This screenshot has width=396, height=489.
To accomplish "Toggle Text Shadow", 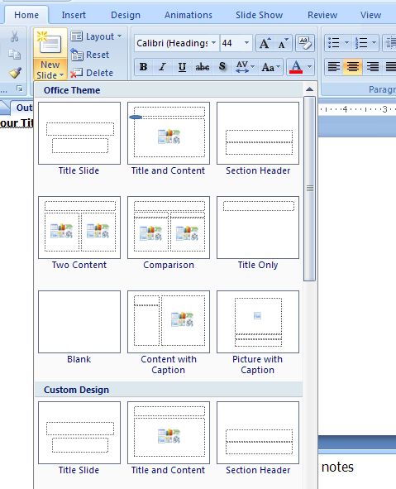I will point(222,67).
